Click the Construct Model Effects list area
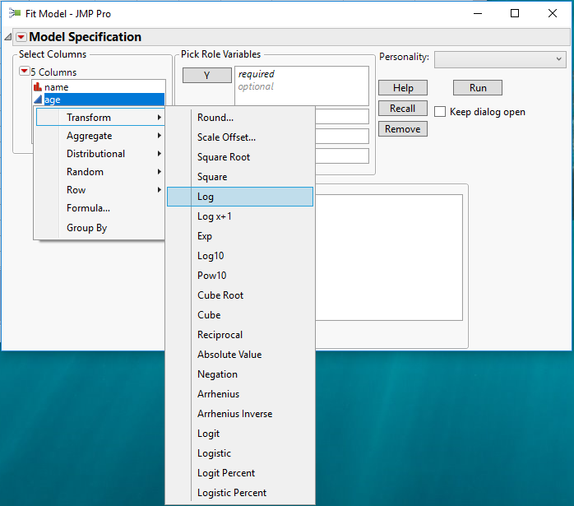 coord(388,258)
